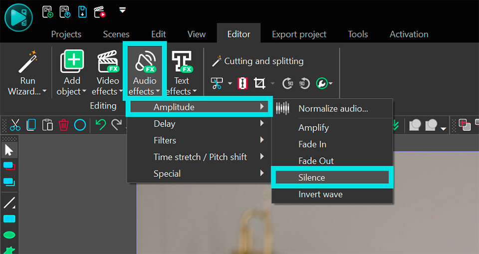This screenshot has width=479, height=254.
Task: Expand the cut tool dropdown arrow
Action: [230, 83]
